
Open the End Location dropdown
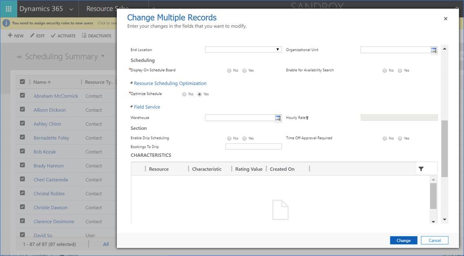pyautogui.click(x=278, y=49)
